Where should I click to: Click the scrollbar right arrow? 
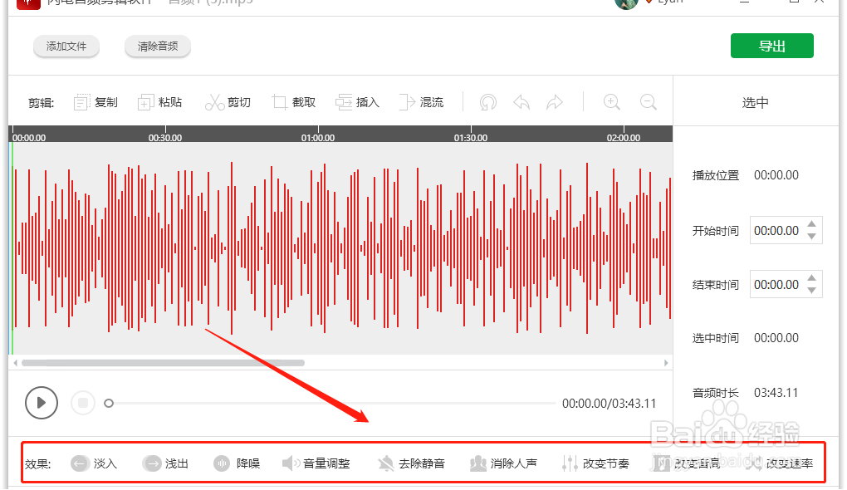(666, 363)
